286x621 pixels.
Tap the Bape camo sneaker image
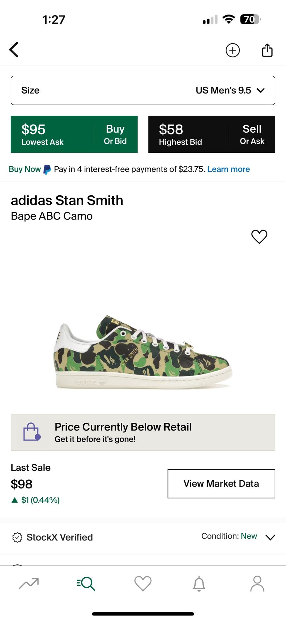coord(143,353)
